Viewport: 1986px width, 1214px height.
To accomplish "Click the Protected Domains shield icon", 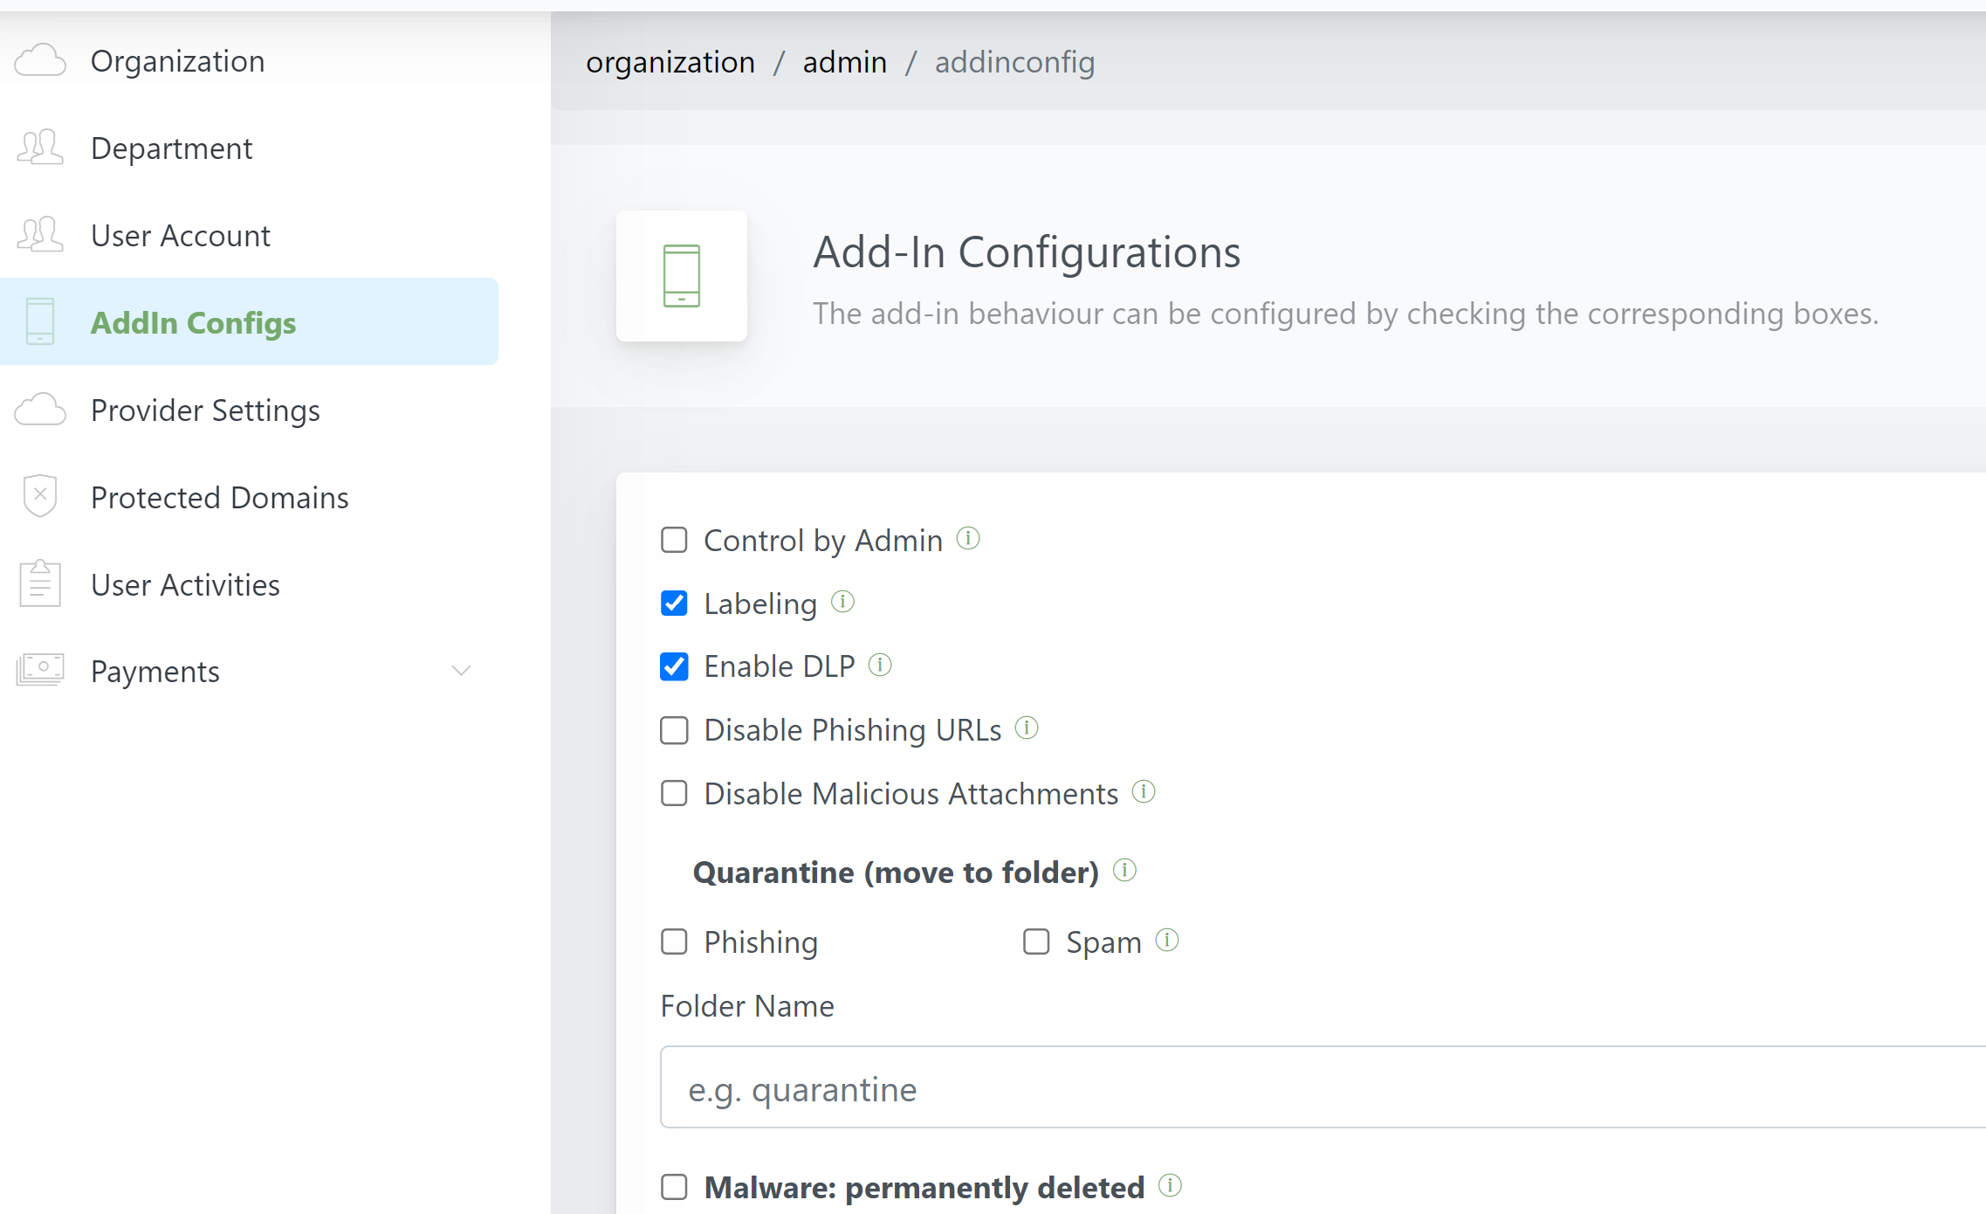I will click(x=40, y=496).
